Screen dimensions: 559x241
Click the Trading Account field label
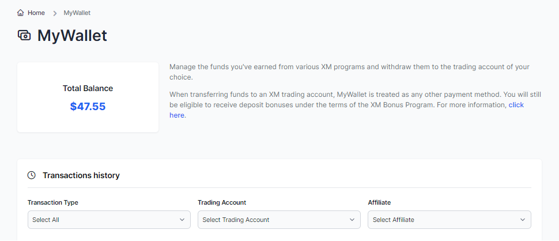coord(222,203)
